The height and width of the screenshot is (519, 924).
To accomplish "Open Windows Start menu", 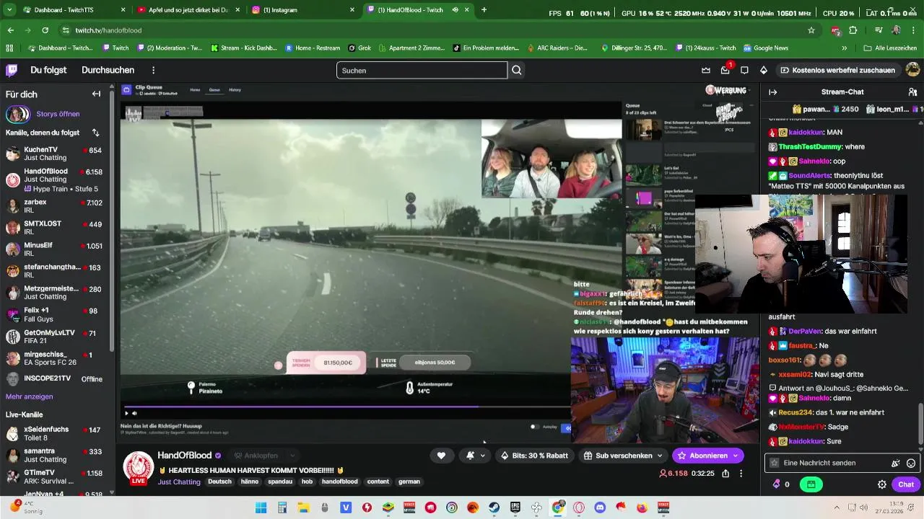I will coord(261,507).
